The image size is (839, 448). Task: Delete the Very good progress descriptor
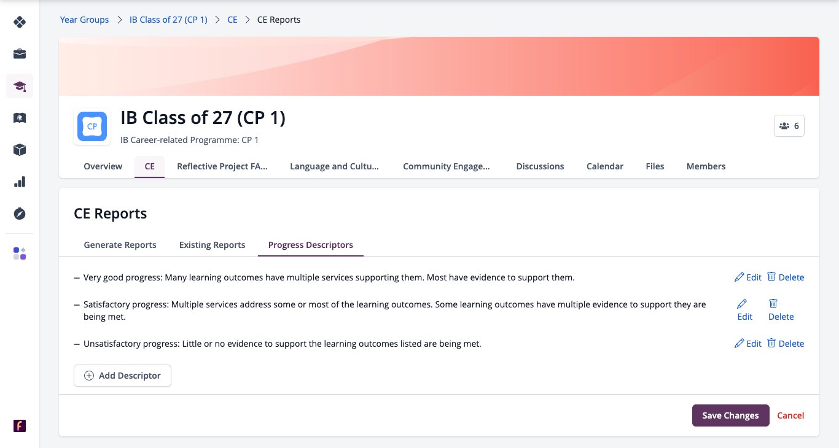pos(786,277)
